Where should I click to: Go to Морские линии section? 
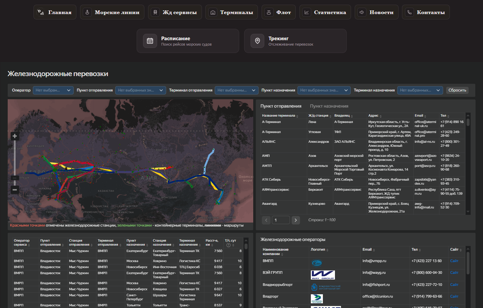pos(112,12)
